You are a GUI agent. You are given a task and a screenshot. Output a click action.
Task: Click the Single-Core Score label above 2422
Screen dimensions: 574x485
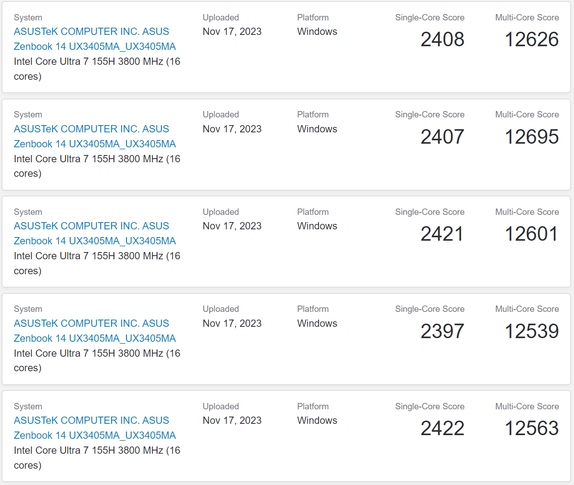(429, 407)
